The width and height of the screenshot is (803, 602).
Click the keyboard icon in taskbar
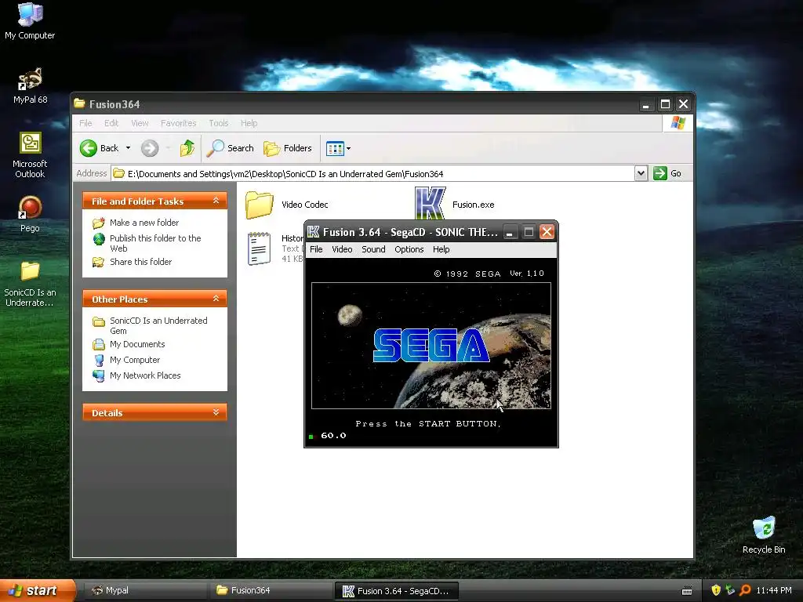(687, 591)
